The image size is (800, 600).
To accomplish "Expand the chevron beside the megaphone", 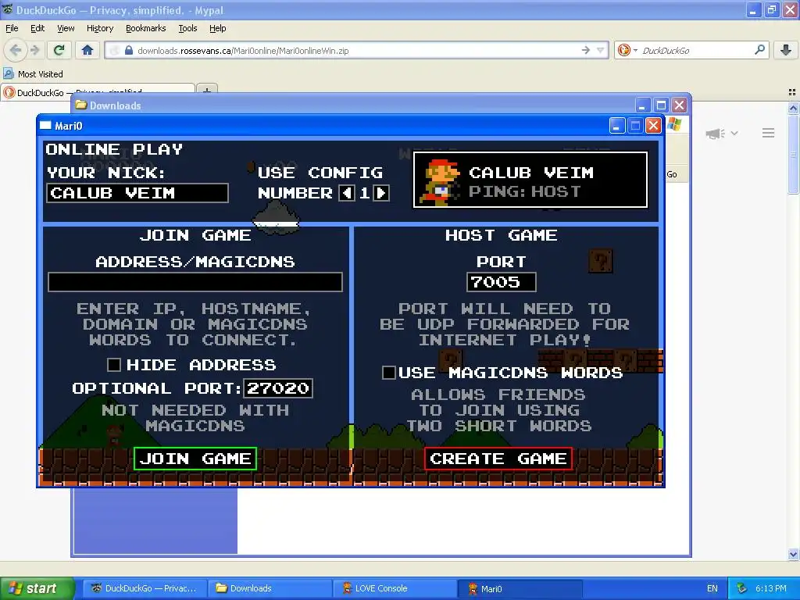I will [x=734, y=133].
